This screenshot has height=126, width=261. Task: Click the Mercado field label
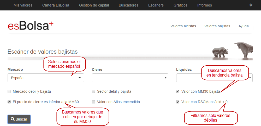15,70
